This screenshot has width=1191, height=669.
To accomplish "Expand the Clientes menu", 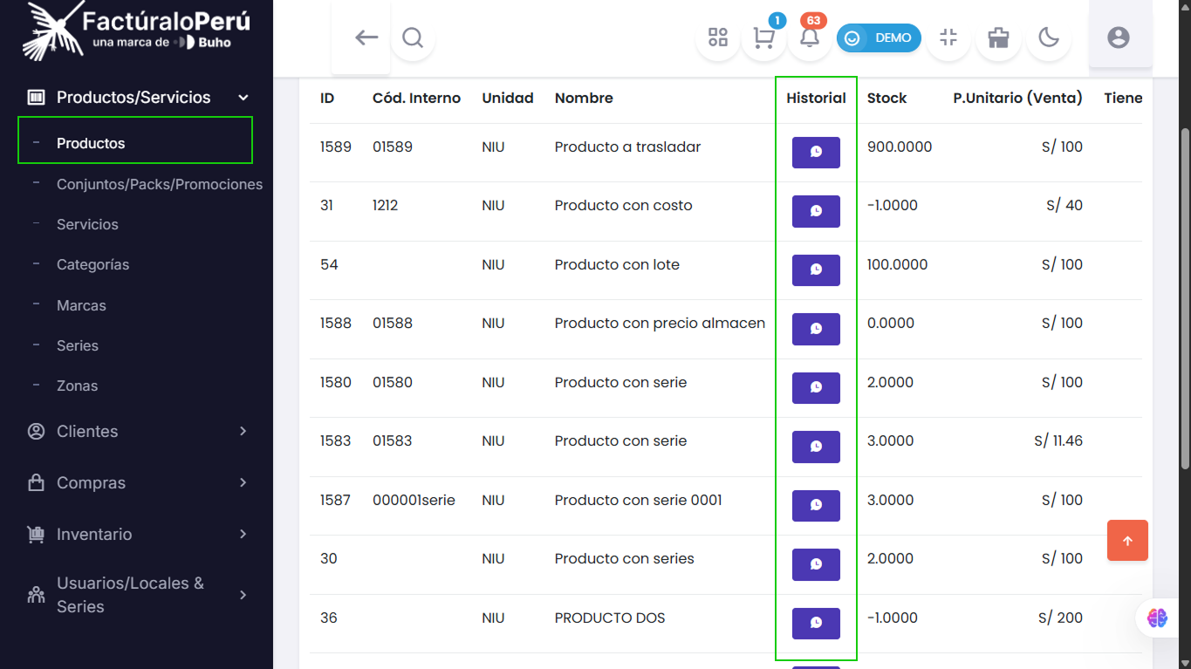I will click(x=138, y=431).
